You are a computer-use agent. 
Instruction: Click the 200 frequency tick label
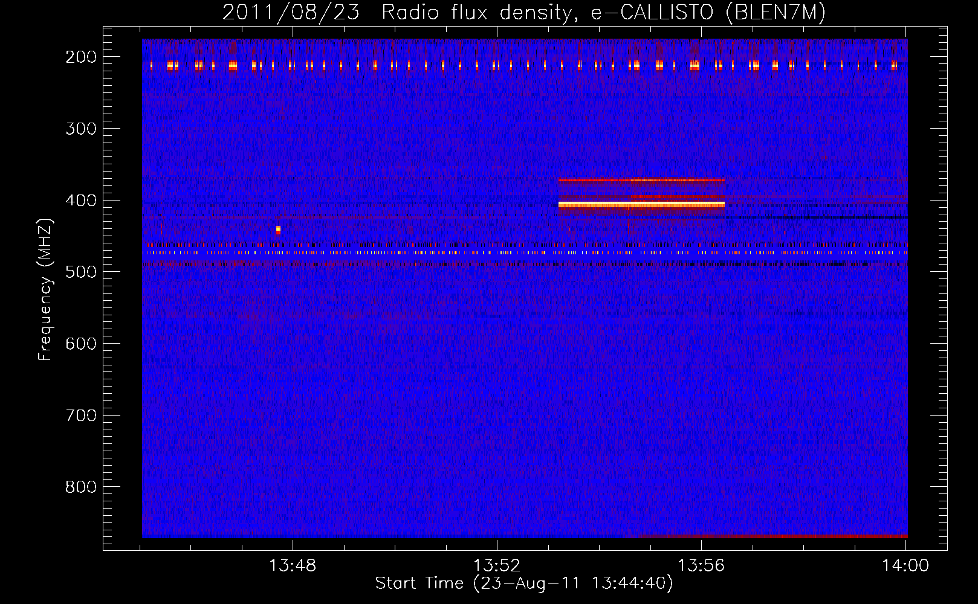(x=81, y=57)
